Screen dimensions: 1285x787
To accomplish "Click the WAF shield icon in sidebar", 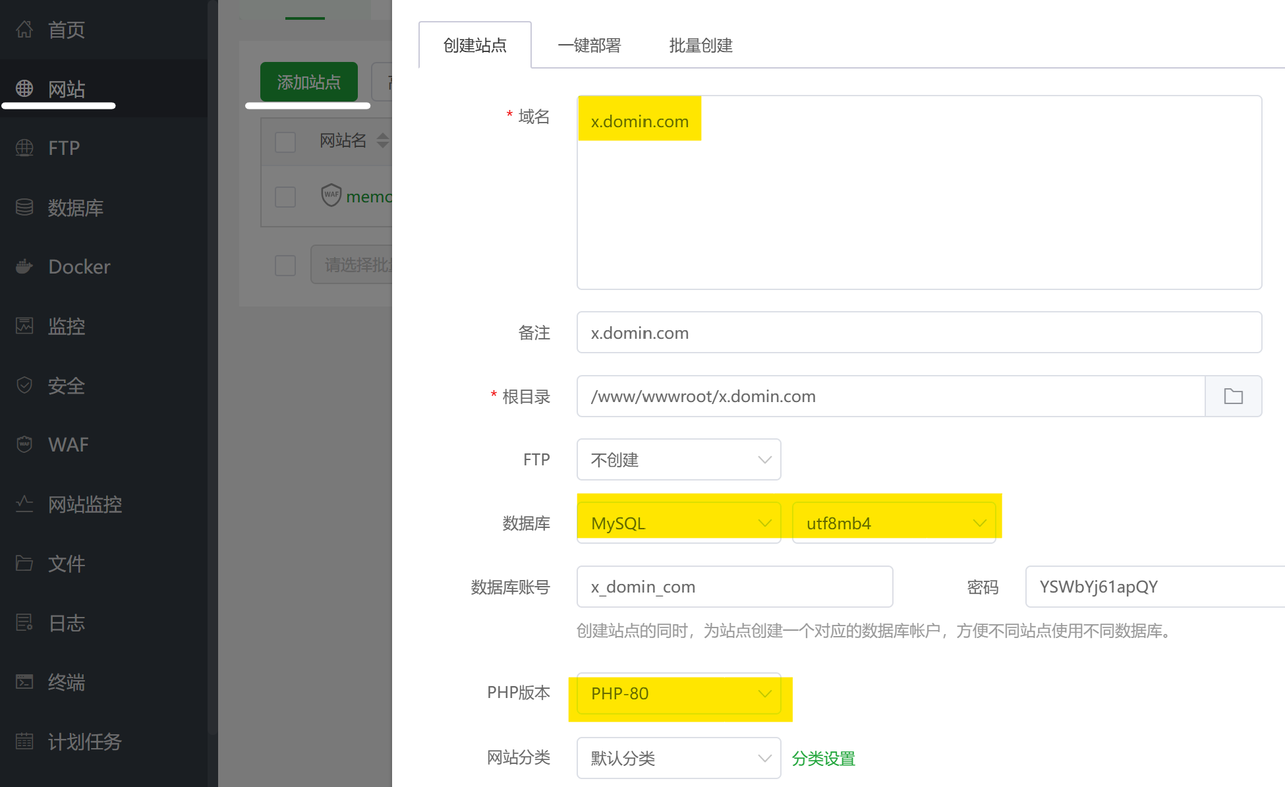I will pyautogui.click(x=24, y=444).
